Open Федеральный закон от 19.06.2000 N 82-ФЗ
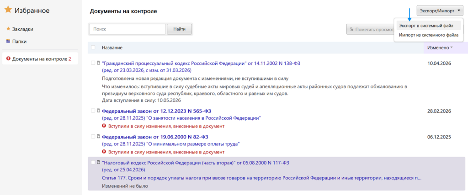The image size is (468, 195). tap(155, 137)
